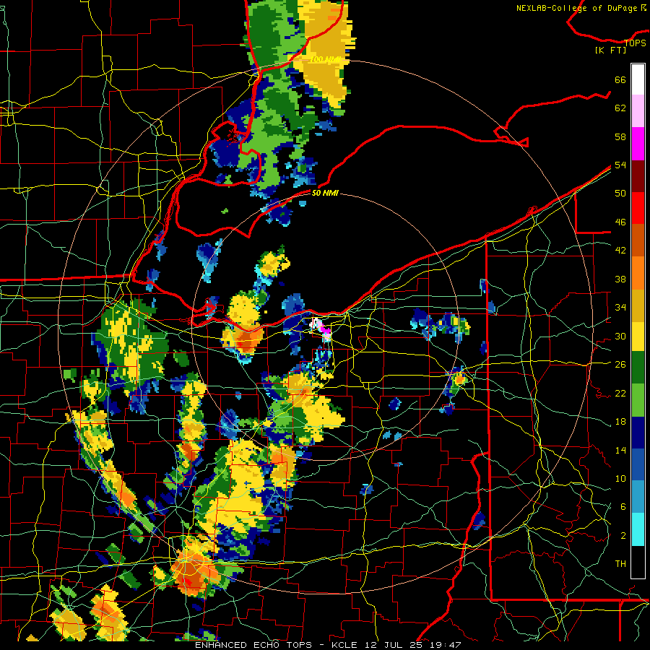Select the 38 legend value
Viewport: 650px width, 650px height.
point(620,279)
